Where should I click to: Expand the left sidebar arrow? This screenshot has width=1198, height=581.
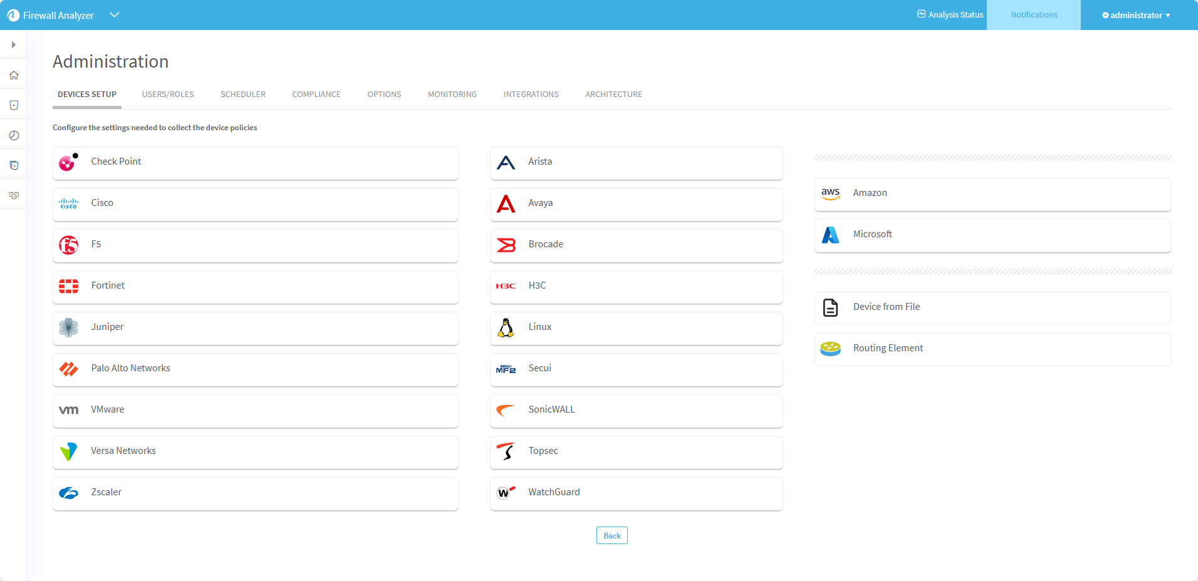[13, 45]
